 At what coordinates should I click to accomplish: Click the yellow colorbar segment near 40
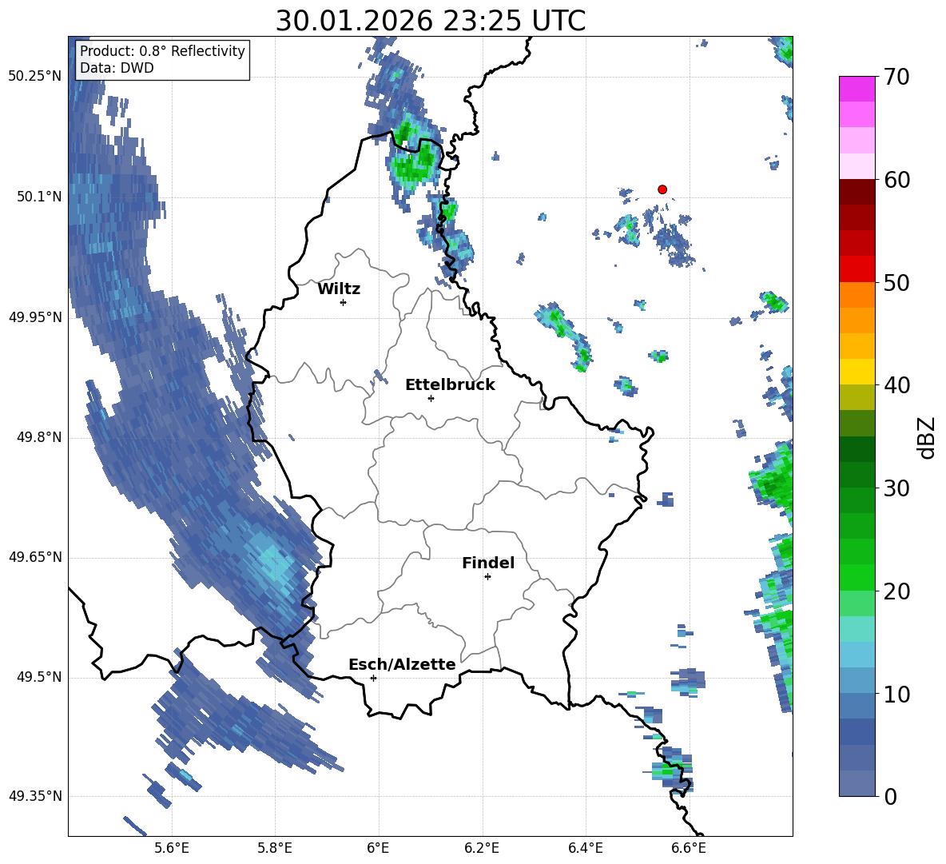[x=857, y=372]
